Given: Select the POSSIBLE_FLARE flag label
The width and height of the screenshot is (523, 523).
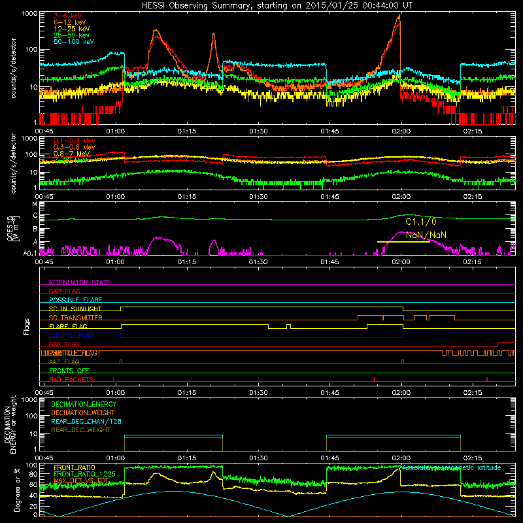Looking at the screenshot, I should [75, 300].
